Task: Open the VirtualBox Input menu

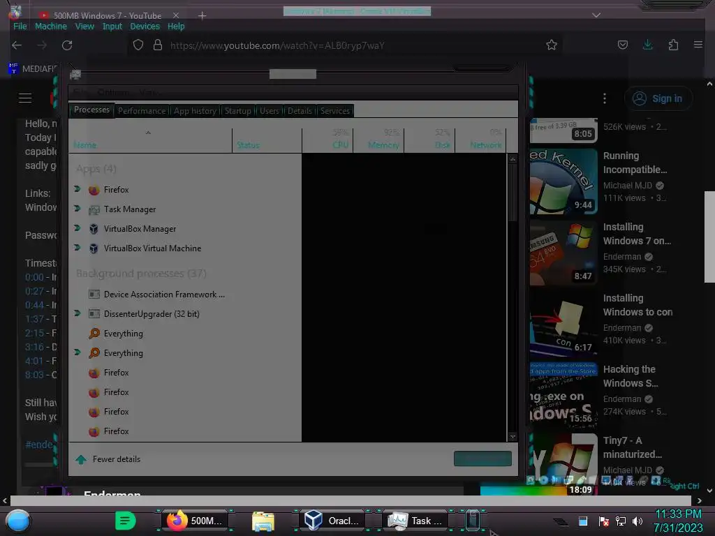Action: [112, 27]
